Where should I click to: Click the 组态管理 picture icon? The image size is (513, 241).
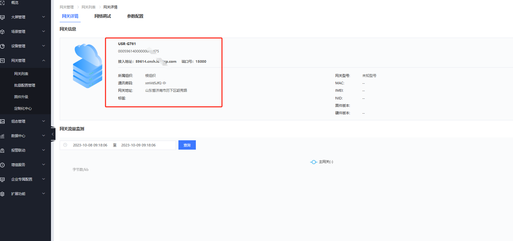point(2,121)
